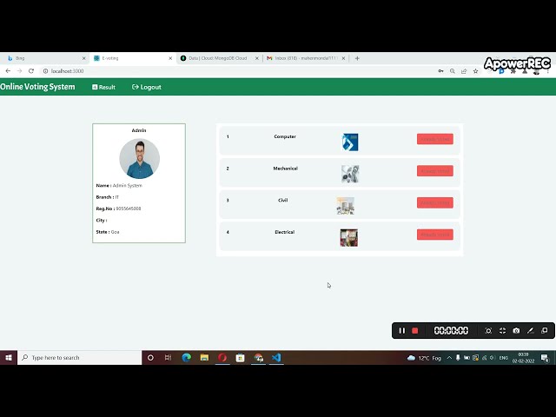Open Chrome from taskbar
The height and width of the screenshot is (417, 556).
pos(258,357)
